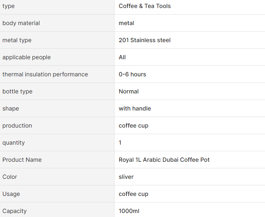
Task: Click the "All" value for applicable people
Action: tap(122, 57)
